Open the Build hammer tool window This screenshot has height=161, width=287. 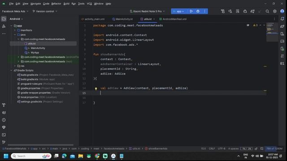pos(4,105)
